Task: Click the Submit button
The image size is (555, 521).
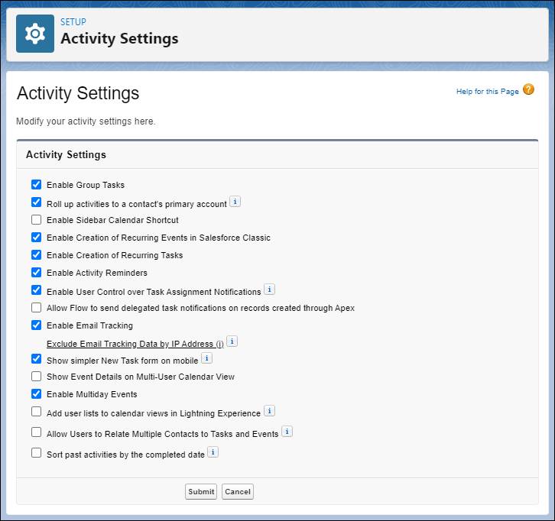Action: (201, 492)
